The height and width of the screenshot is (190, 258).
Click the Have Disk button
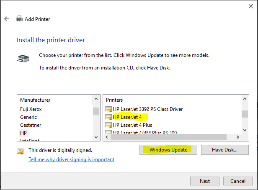(224, 149)
